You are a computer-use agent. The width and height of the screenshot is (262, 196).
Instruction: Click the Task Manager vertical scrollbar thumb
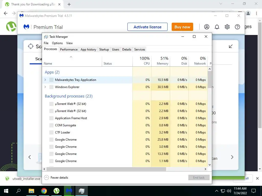(x=210, y=80)
